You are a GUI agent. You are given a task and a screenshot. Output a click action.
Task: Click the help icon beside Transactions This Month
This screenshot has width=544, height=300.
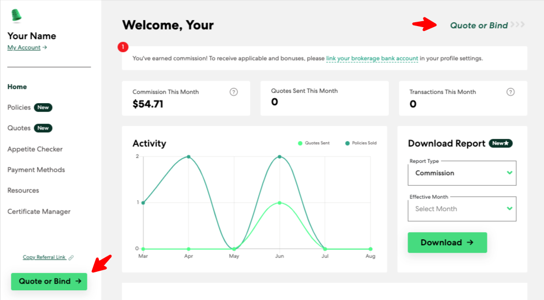click(x=510, y=92)
